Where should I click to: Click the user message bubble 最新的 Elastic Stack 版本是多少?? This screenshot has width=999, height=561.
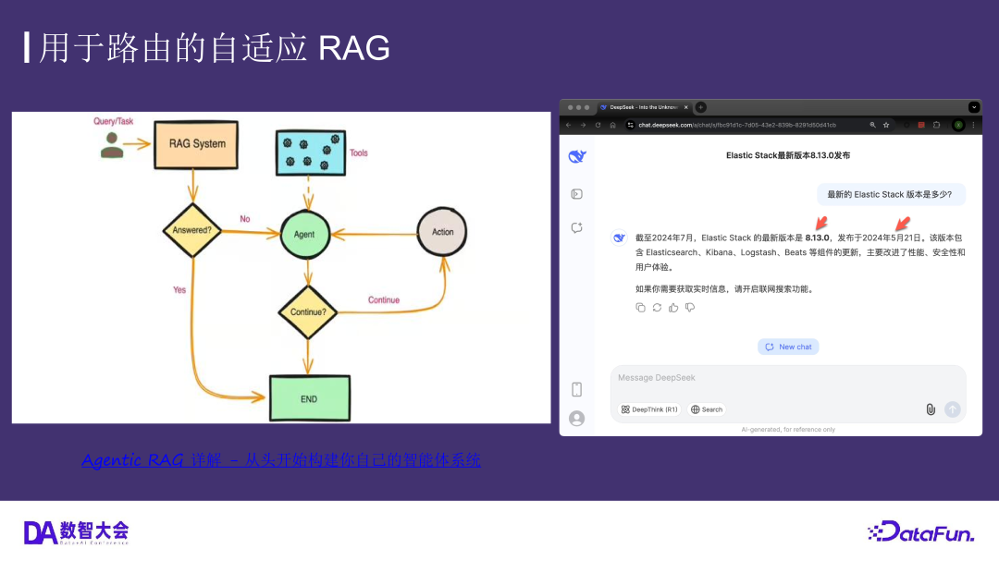tap(890, 194)
